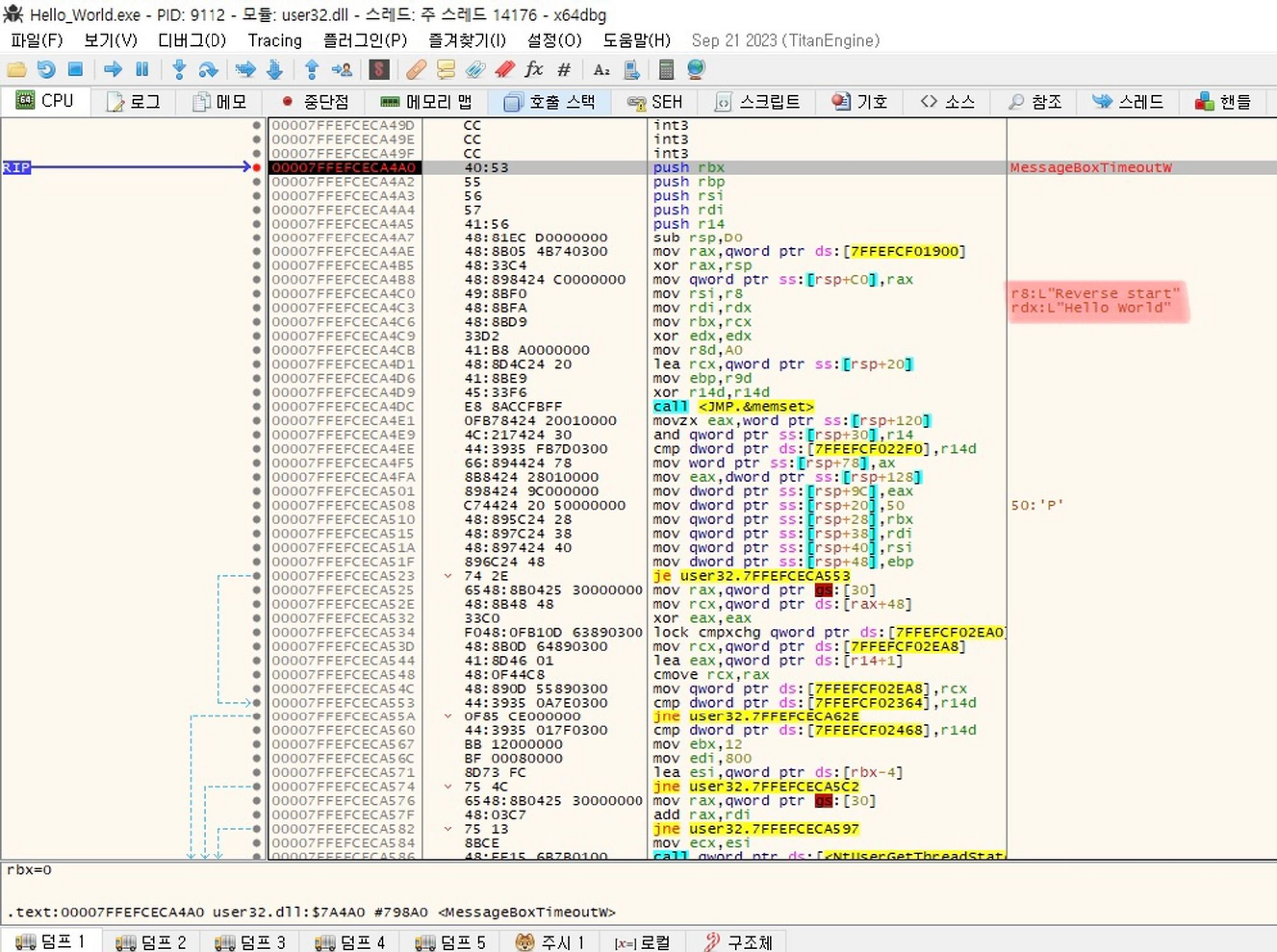Toggle breakpoint dot at 00007FFEFCECA534
Image resolution: width=1277 pixels, height=952 pixels.
point(257,632)
